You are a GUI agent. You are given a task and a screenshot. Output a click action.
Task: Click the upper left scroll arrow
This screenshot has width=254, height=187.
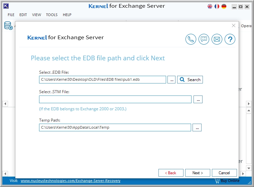point(5,104)
